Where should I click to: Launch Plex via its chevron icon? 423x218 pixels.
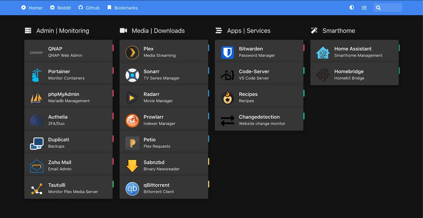tap(132, 52)
